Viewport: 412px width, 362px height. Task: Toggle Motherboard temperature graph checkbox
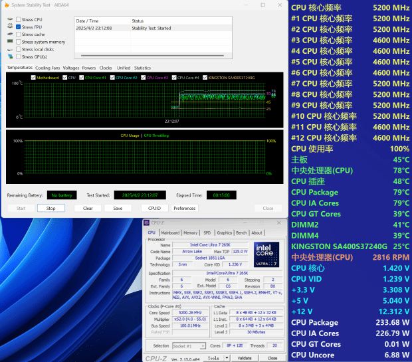point(33,78)
